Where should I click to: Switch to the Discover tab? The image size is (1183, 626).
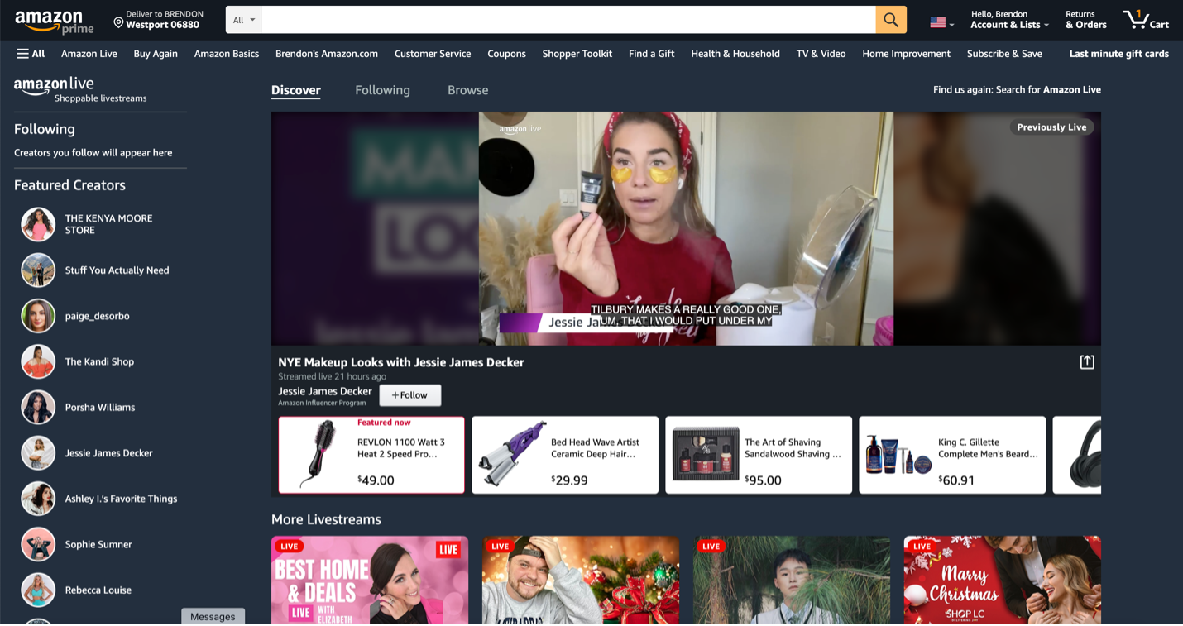[296, 90]
